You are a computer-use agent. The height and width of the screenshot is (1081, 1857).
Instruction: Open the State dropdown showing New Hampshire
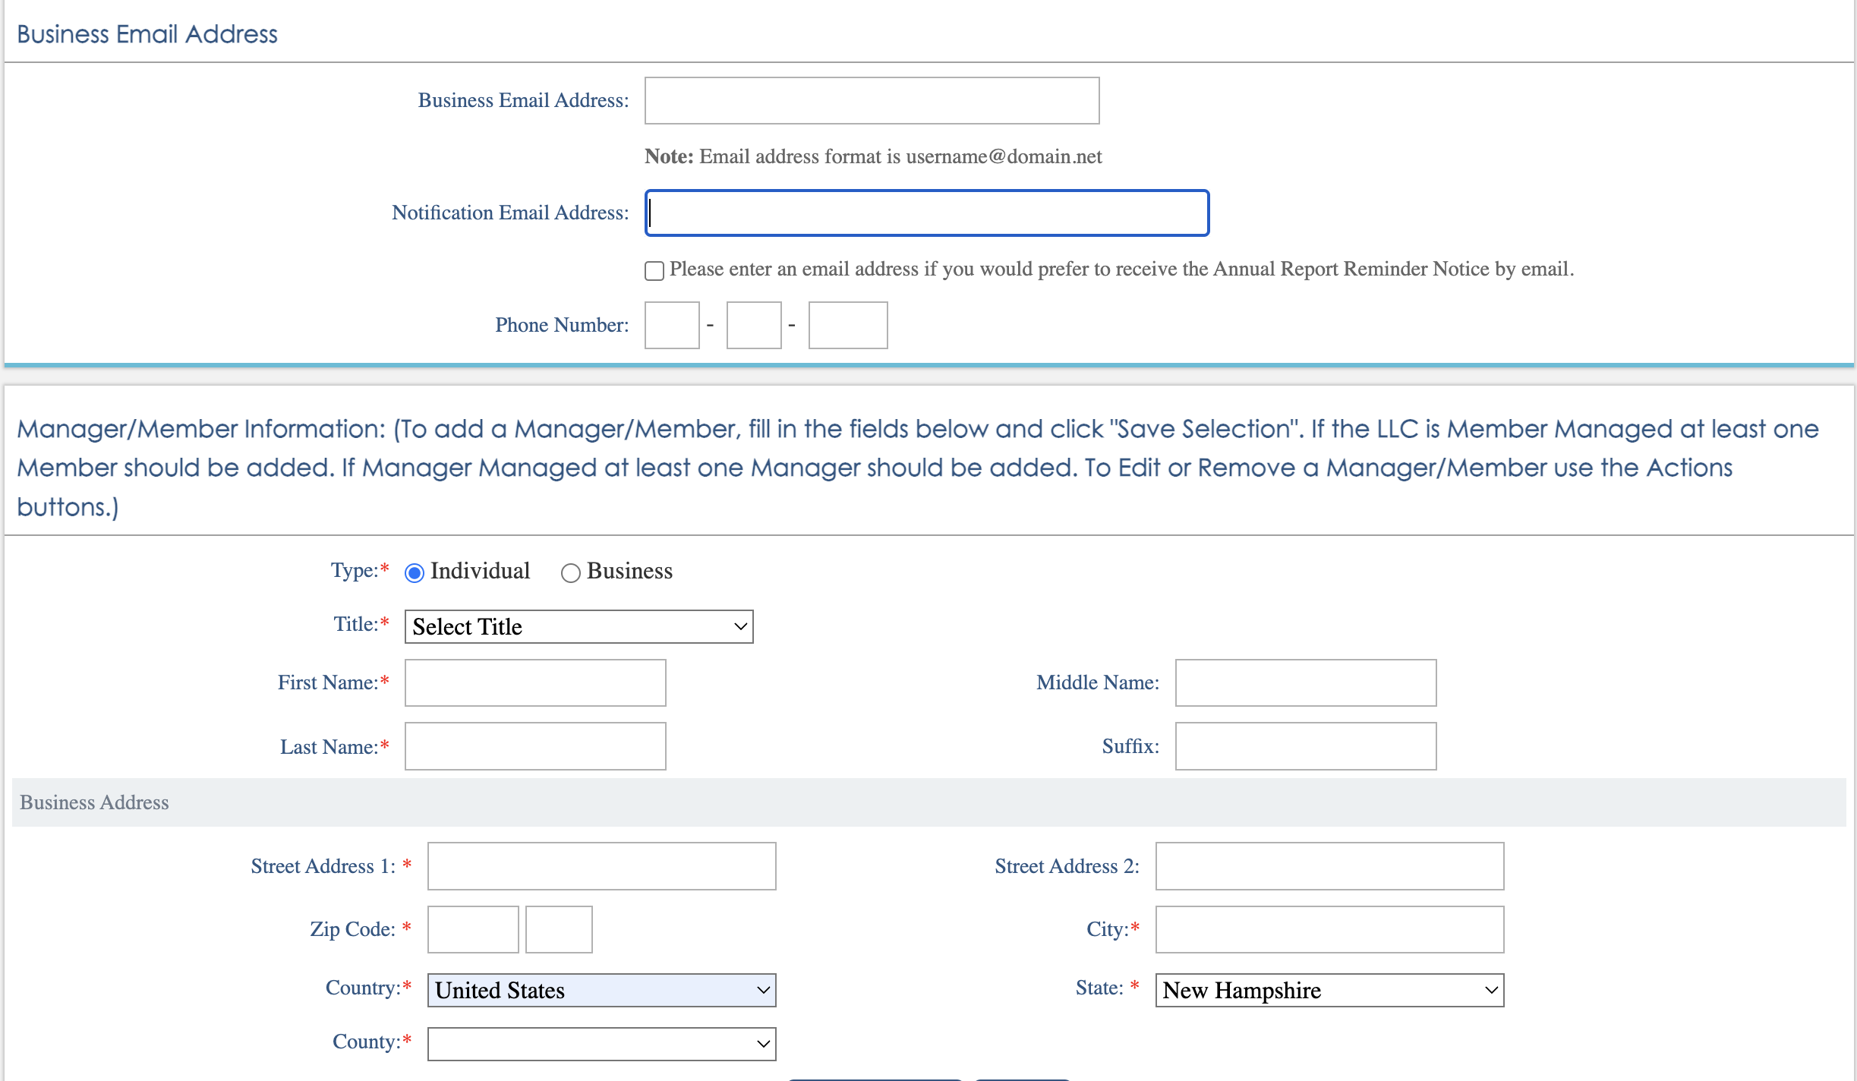(x=1329, y=990)
